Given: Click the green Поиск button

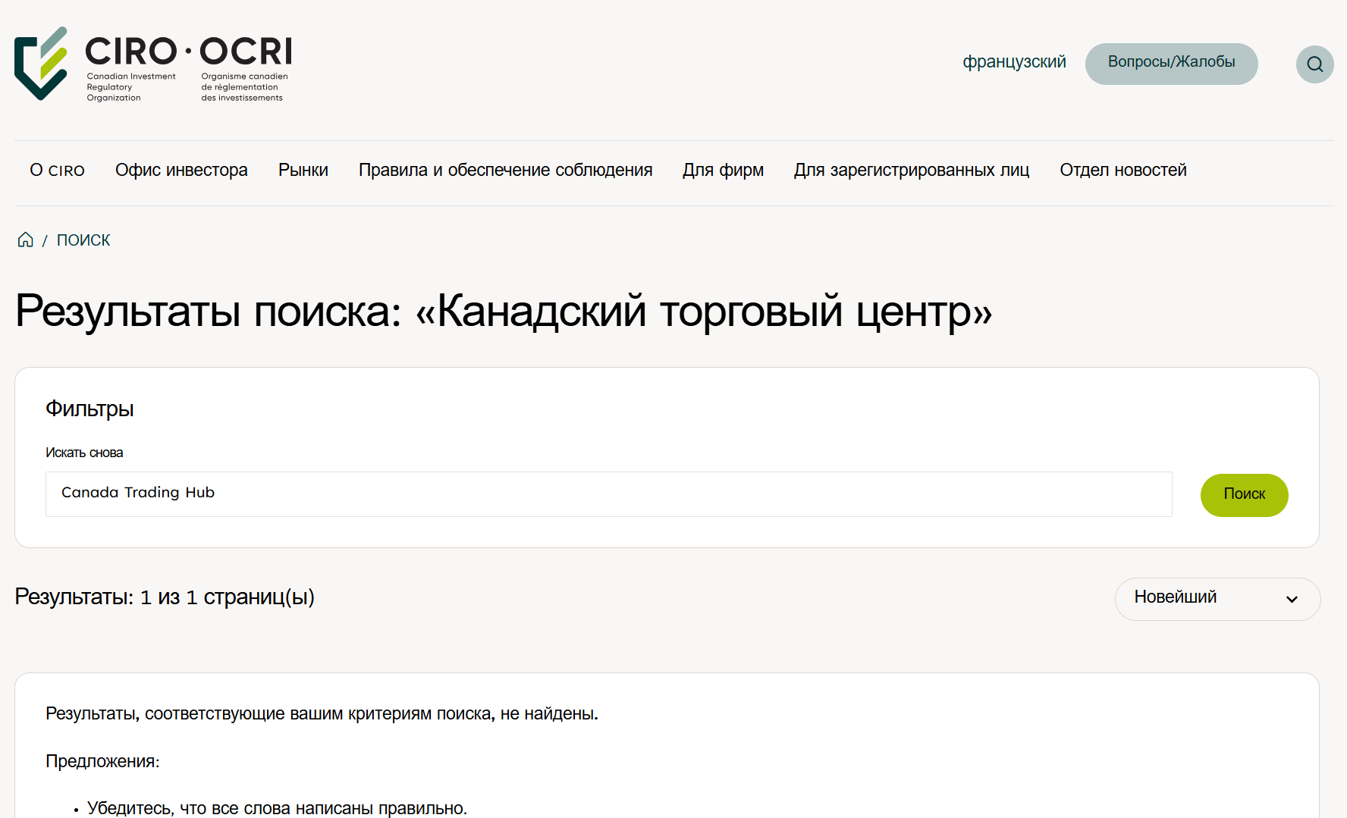Looking at the screenshot, I should [x=1244, y=495].
